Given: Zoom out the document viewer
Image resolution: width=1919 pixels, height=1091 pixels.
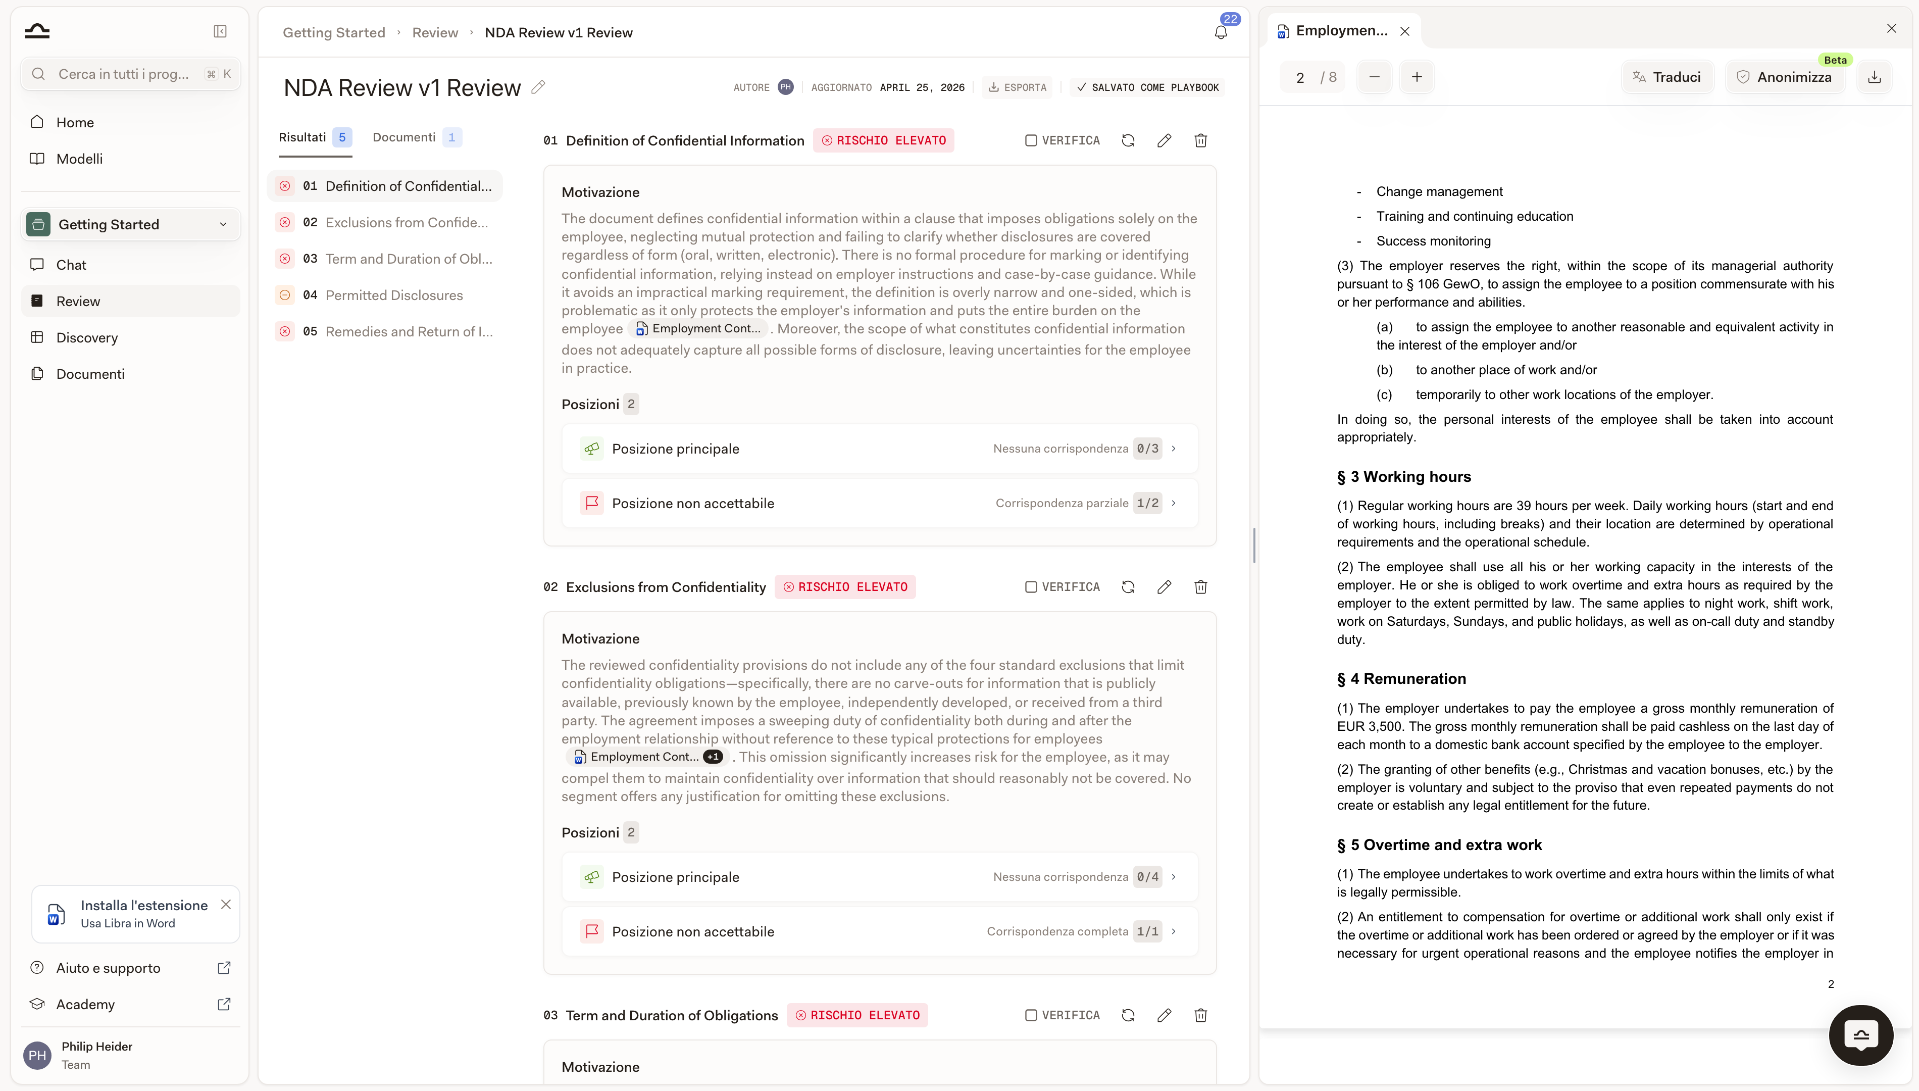Looking at the screenshot, I should click(x=1375, y=77).
